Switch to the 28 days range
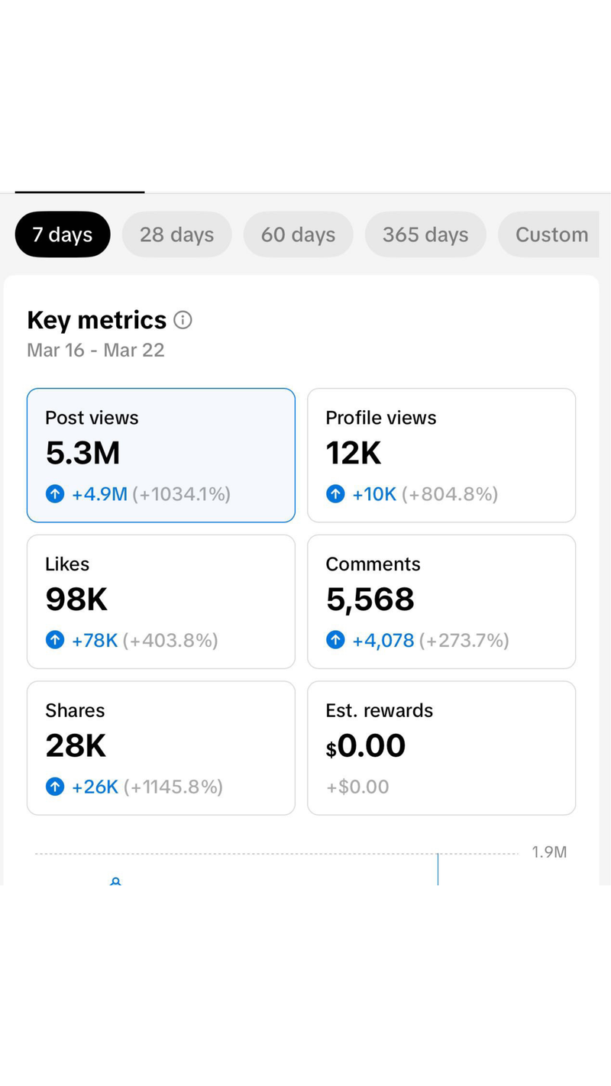 pos(176,234)
